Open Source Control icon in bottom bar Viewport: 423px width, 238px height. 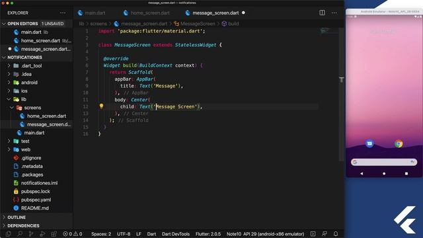pos(31,234)
